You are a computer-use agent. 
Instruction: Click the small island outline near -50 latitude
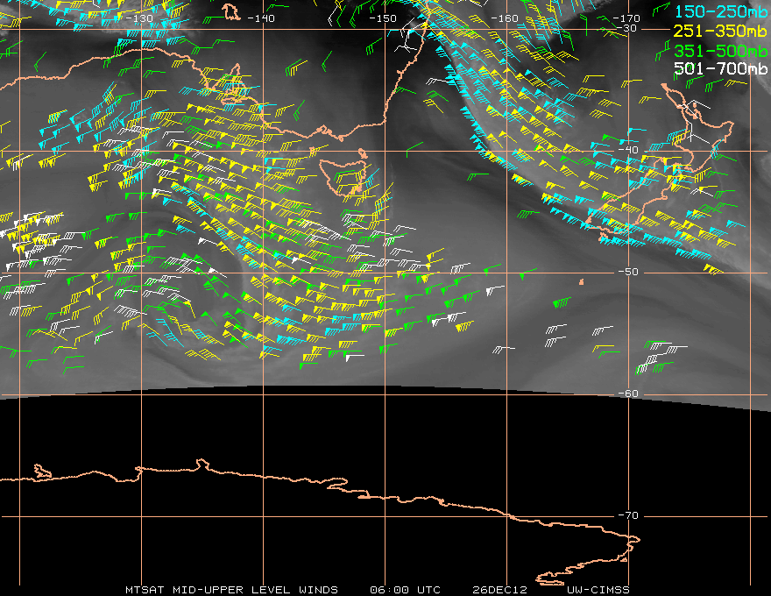pos(581,281)
